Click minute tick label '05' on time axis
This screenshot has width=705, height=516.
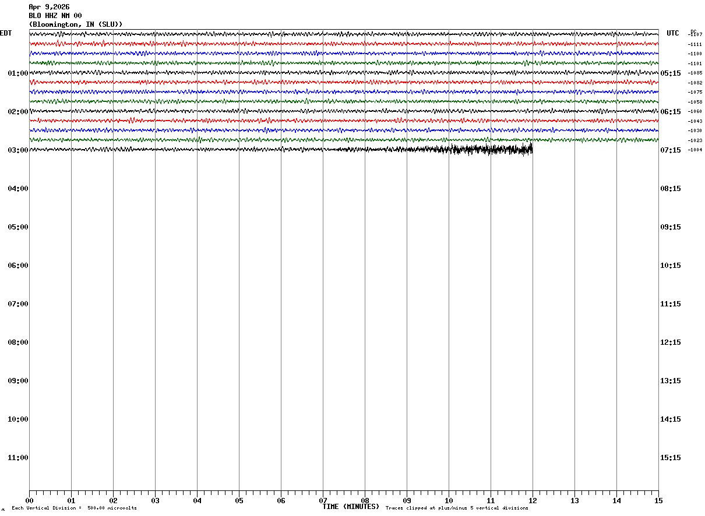(x=239, y=501)
